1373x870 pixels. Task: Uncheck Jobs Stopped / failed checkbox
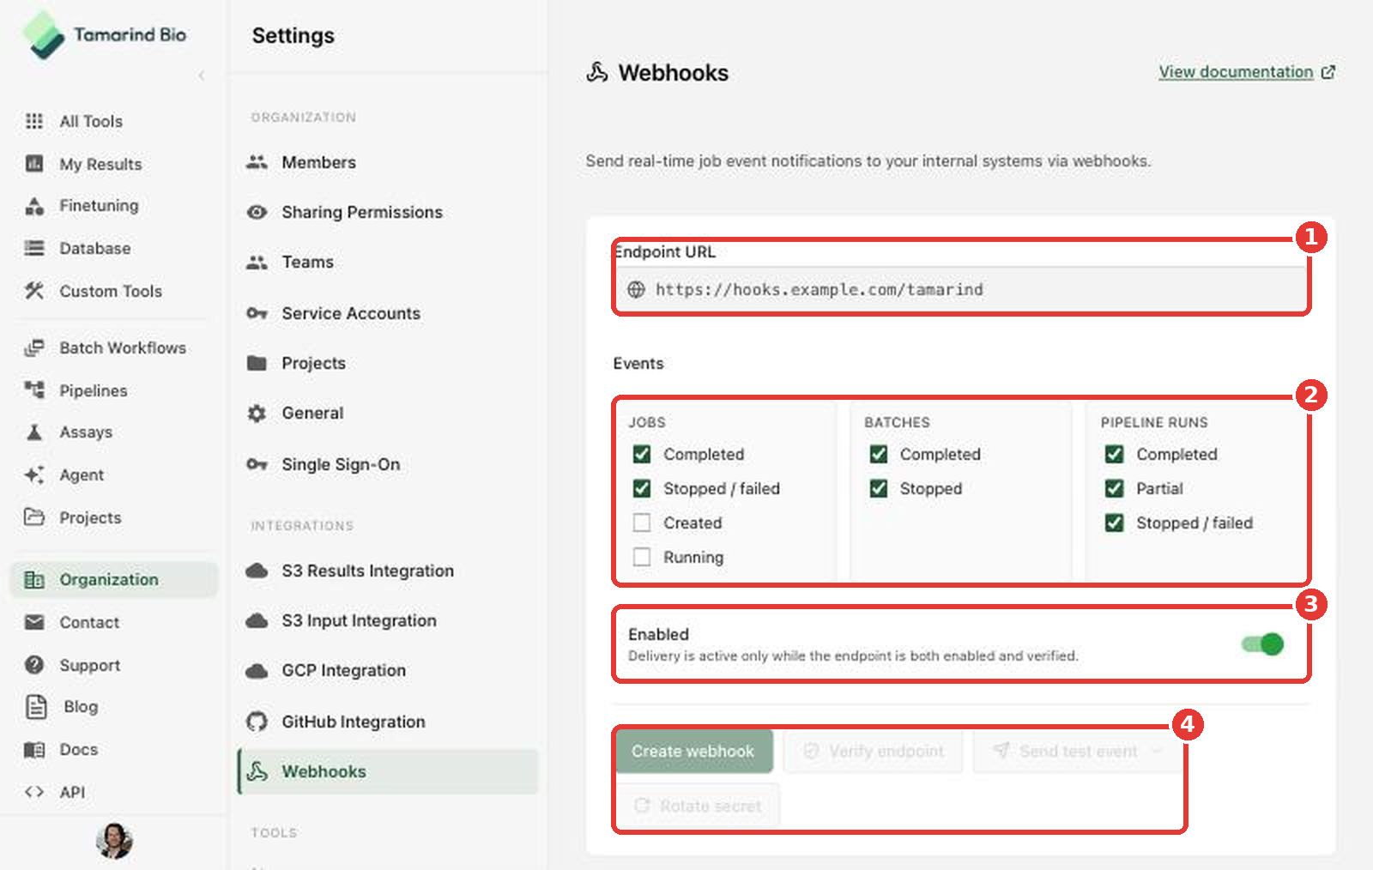[642, 488]
